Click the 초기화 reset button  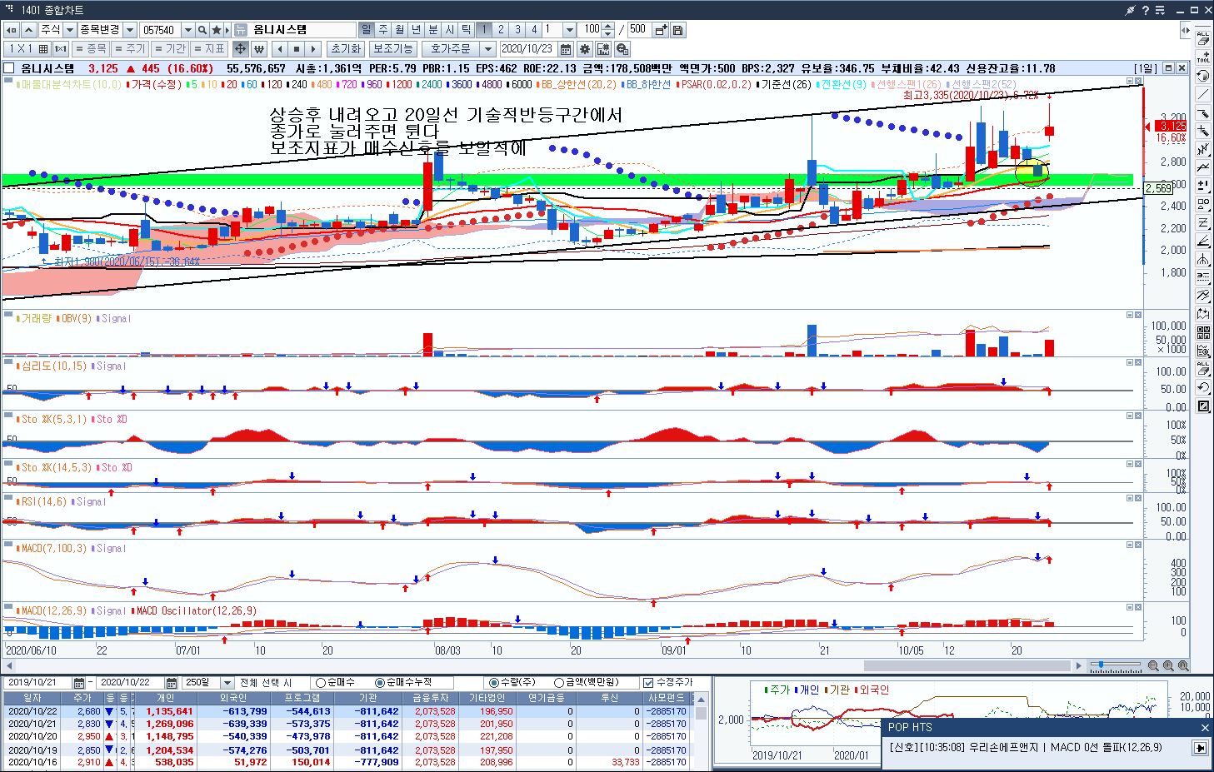pos(345,49)
